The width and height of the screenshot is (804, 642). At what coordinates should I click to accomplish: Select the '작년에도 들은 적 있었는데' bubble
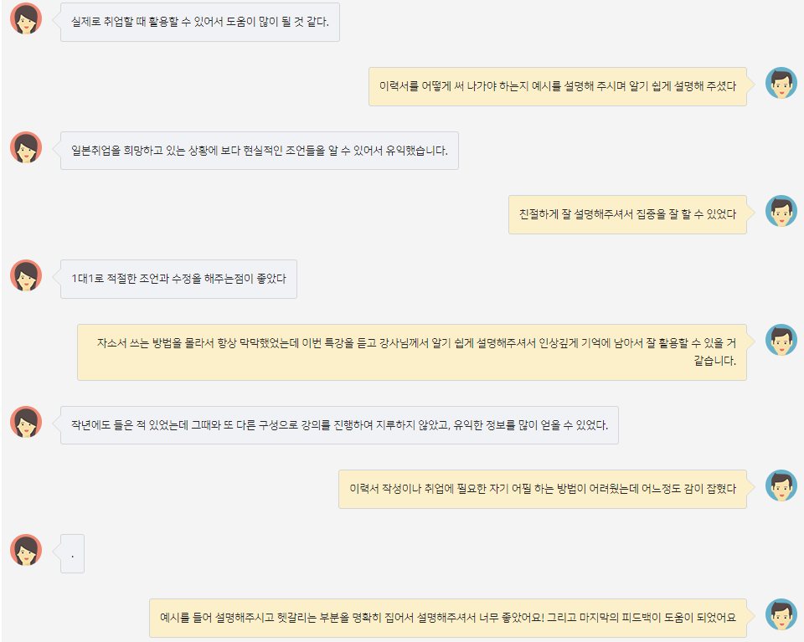pos(339,425)
